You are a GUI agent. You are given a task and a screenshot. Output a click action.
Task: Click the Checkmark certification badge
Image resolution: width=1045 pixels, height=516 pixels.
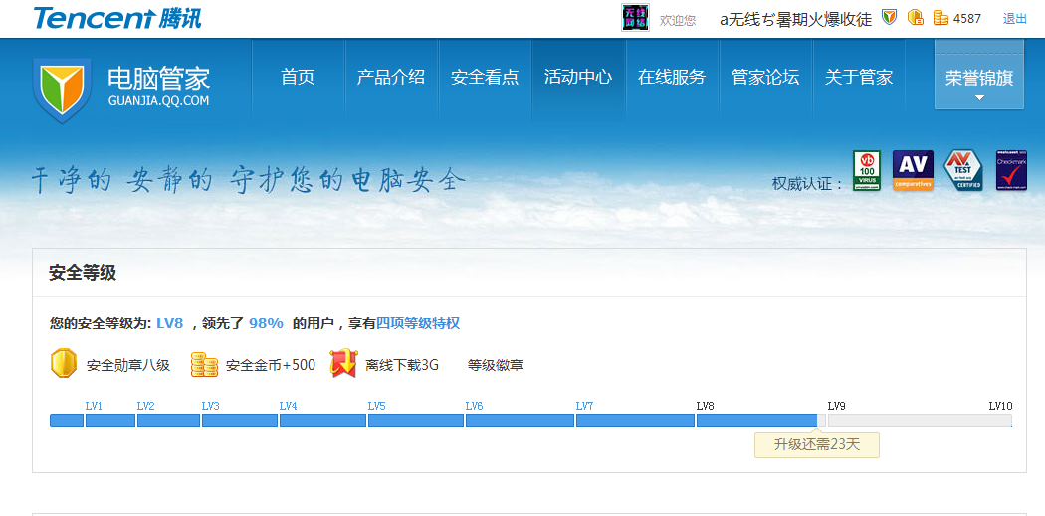tap(1011, 170)
